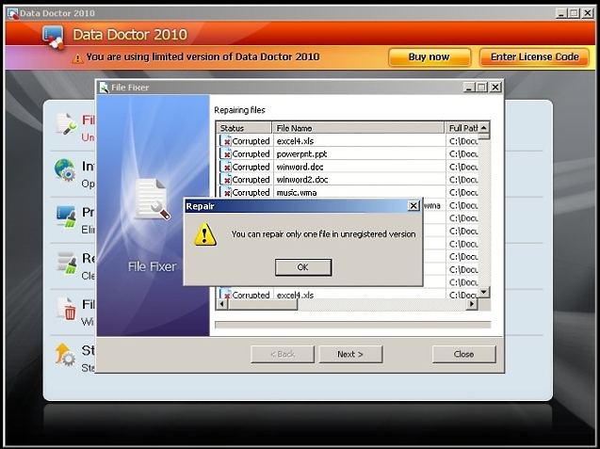
Task: Open the Internet globe icon module
Action: pos(65,169)
